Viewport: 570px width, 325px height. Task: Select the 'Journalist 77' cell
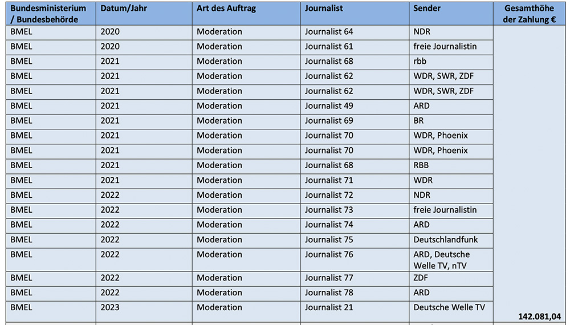(x=355, y=278)
